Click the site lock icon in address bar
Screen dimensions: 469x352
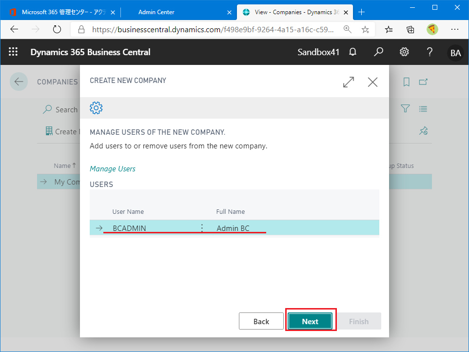click(x=81, y=29)
